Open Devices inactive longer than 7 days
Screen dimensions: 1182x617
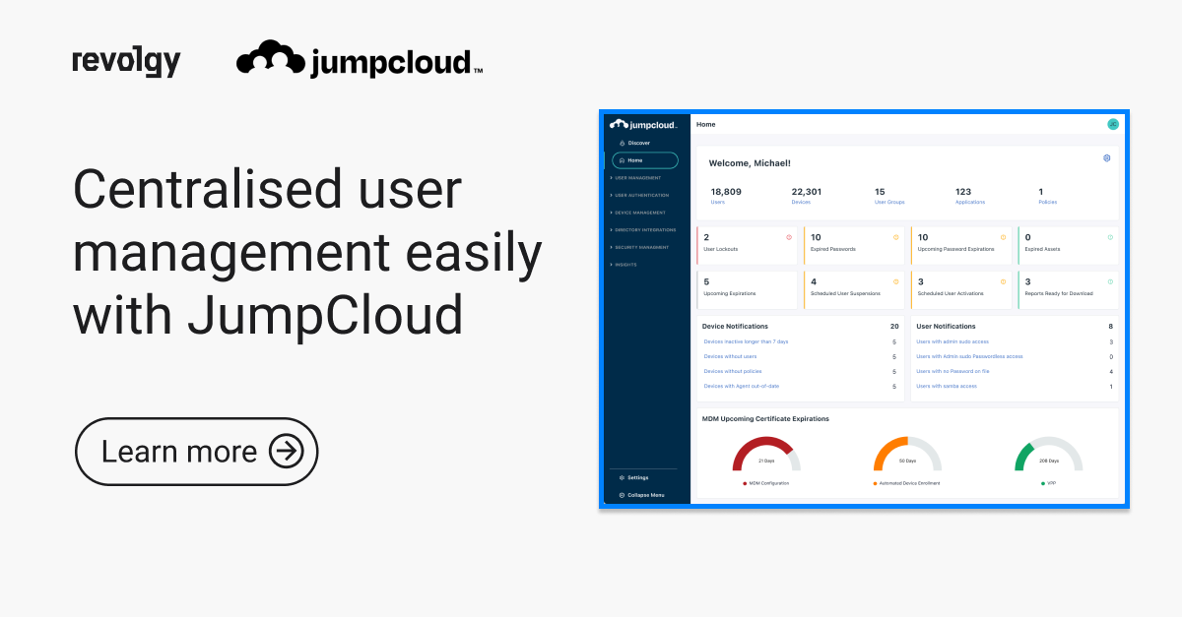[x=746, y=341]
